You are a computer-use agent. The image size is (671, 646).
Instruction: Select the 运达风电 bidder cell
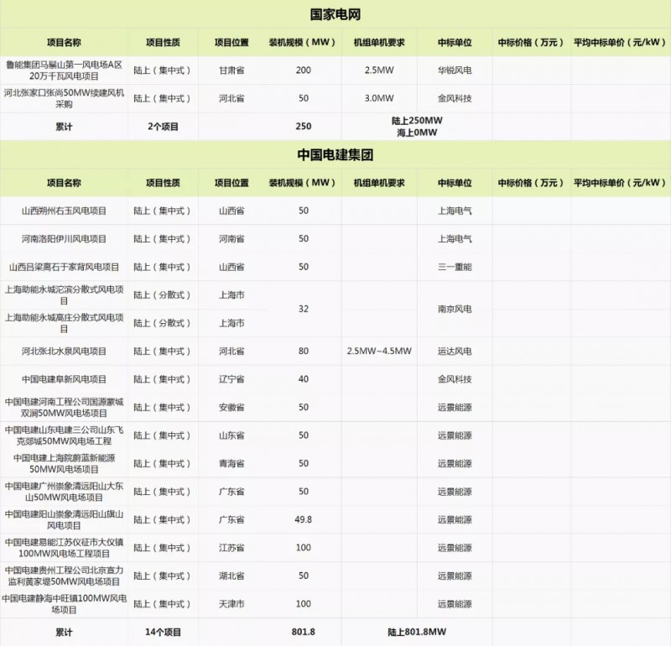pos(455,351)
